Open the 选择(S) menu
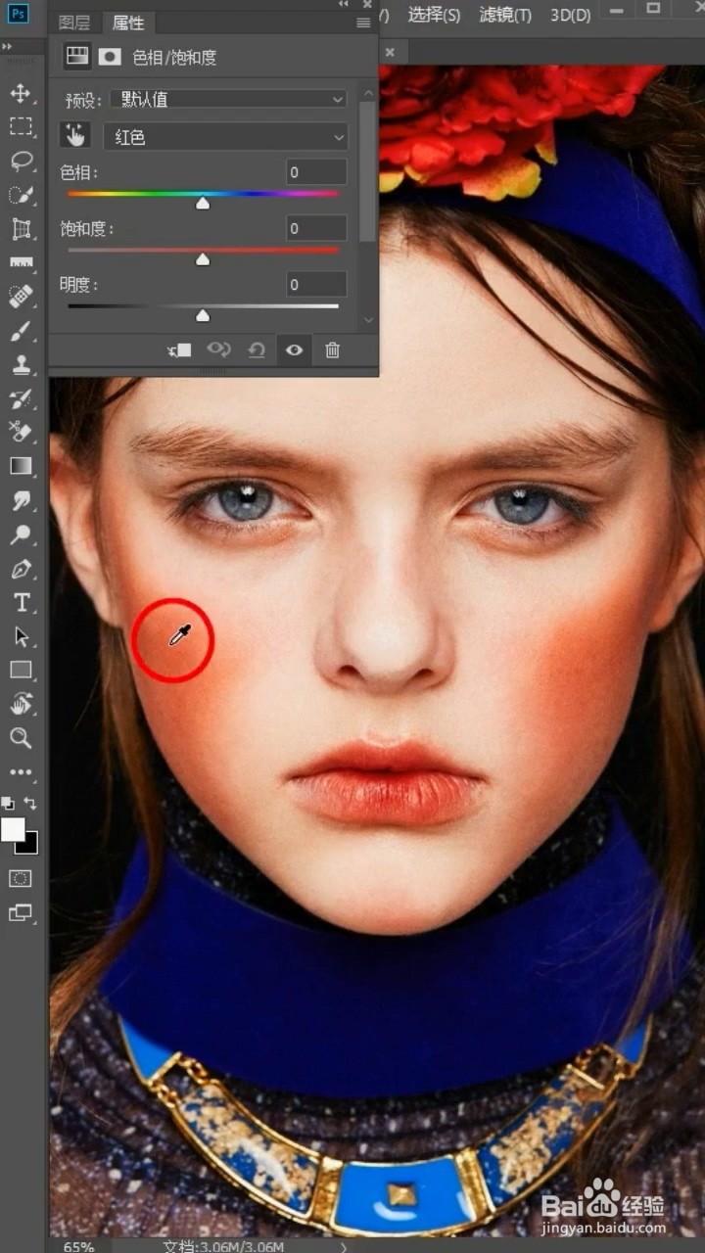The image size is (705, 1253). pyautogui.click(x=434, y=15)
